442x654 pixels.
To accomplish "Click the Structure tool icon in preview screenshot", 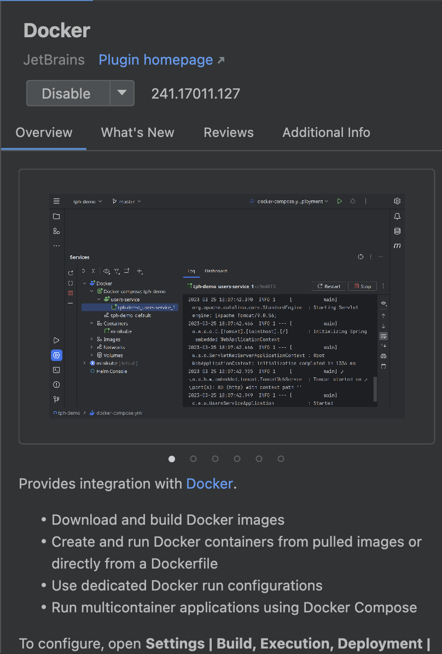I will pos(57,231).
